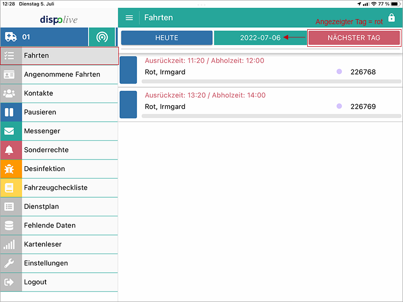Click Ausrückzeit 13:20 / Abholzeit 14:00 text
Screen dimensions: 403x302
point(205,95)
